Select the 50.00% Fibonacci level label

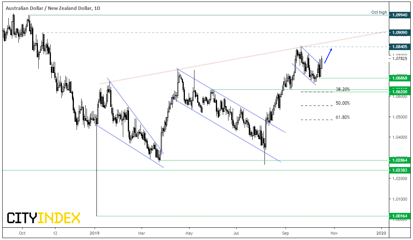(x=343, y=103)
